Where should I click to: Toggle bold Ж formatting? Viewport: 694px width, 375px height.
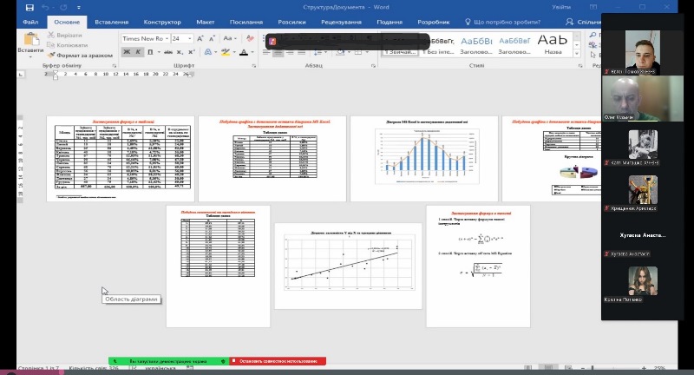[x=127, y=52]
